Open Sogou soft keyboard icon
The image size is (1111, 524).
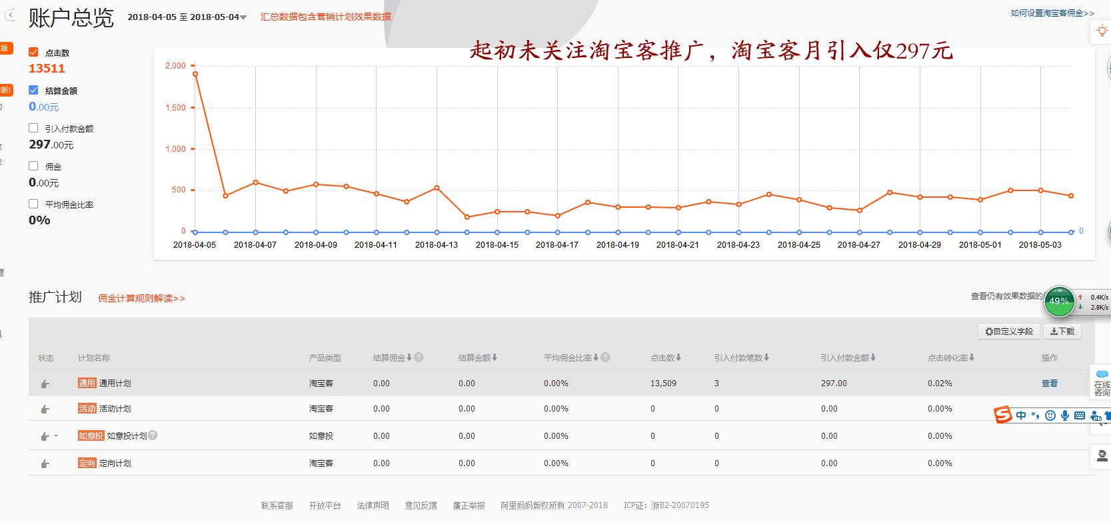coord(1080,415)
